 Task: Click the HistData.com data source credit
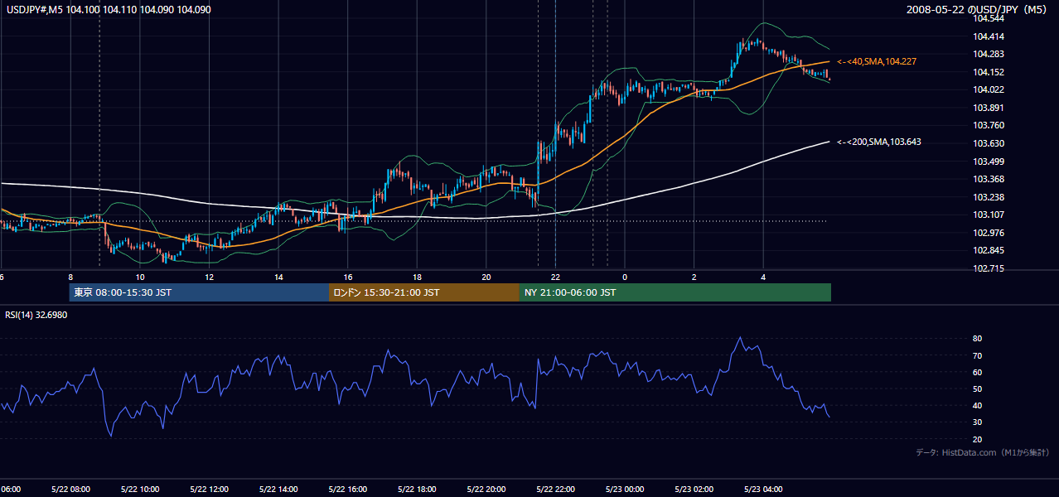[983, 452]
